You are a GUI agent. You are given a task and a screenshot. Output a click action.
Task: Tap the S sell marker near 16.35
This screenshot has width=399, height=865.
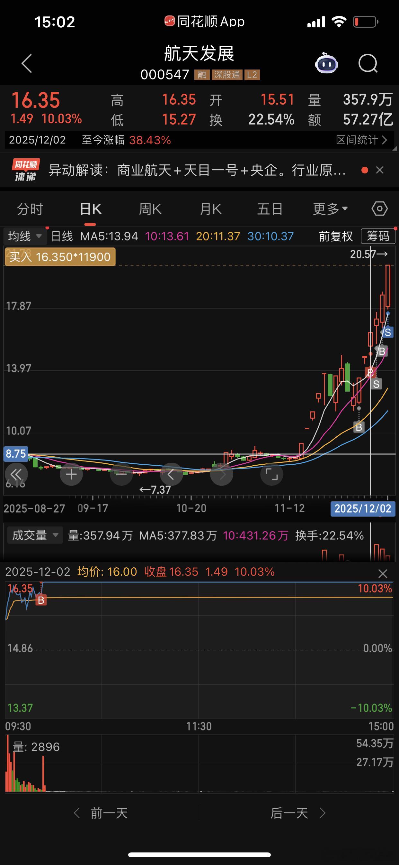pos(388,332)
